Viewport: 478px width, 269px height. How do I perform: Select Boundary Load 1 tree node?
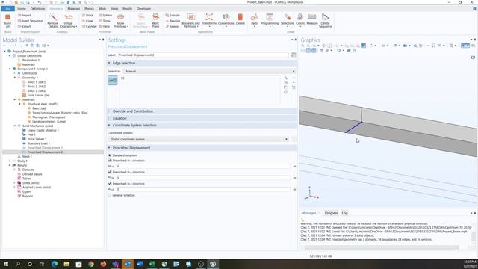(38, 143)
